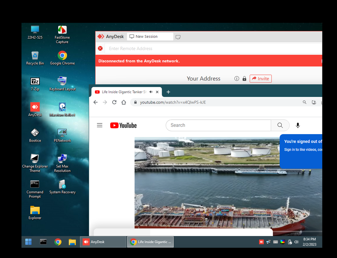
Task: Click the Chrome home button
Action: pos(124,102)
